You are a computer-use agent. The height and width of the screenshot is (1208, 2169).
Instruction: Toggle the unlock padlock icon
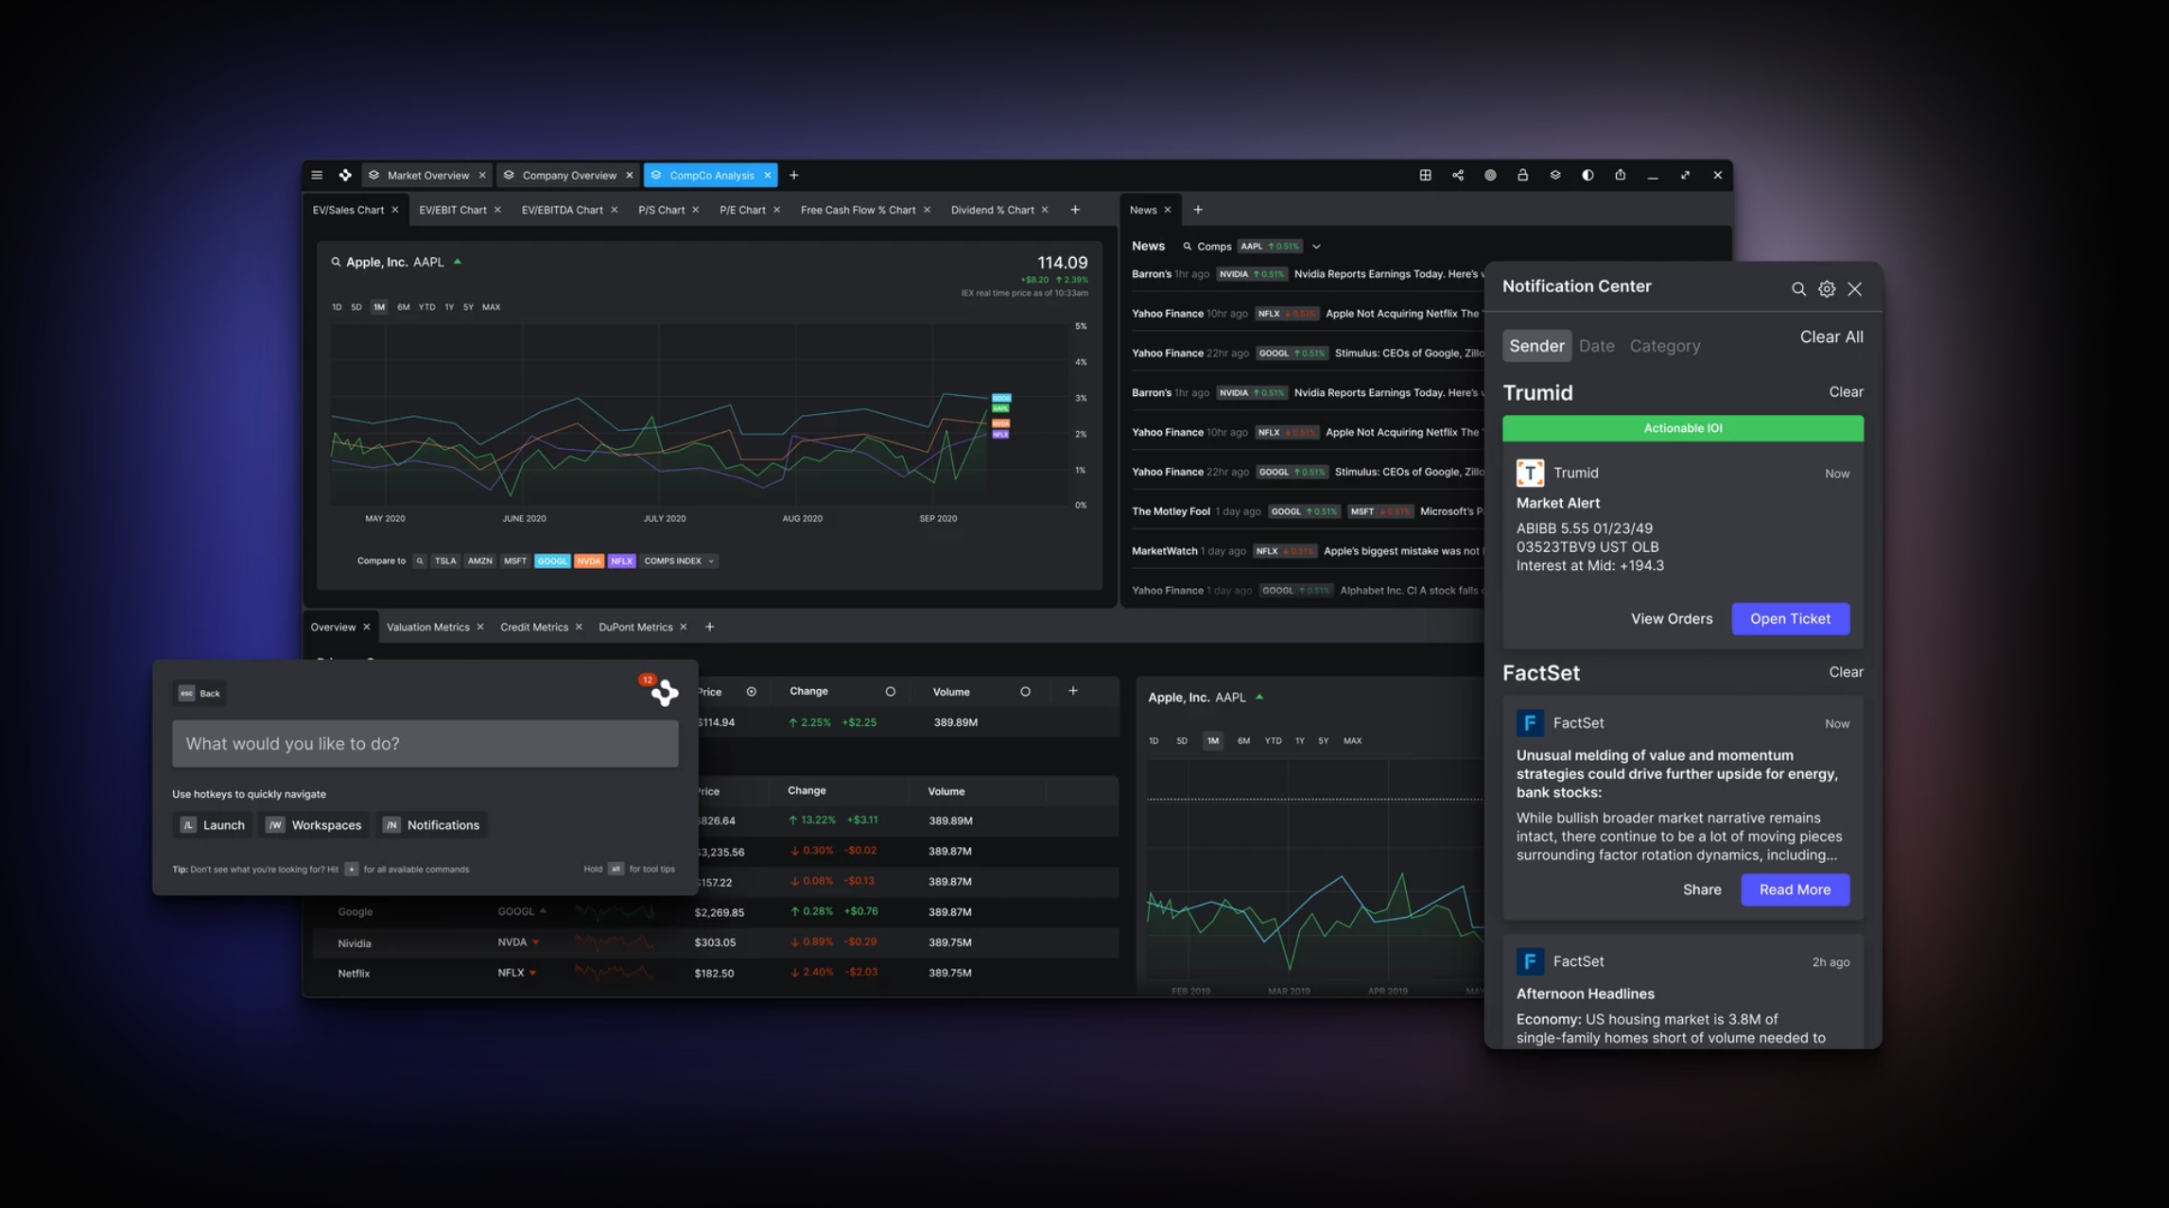coord(1522,175)
